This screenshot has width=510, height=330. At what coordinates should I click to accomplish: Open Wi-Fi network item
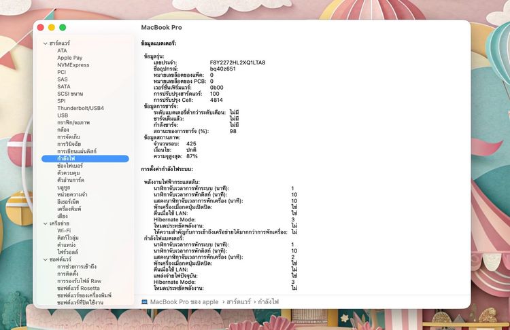64,231
